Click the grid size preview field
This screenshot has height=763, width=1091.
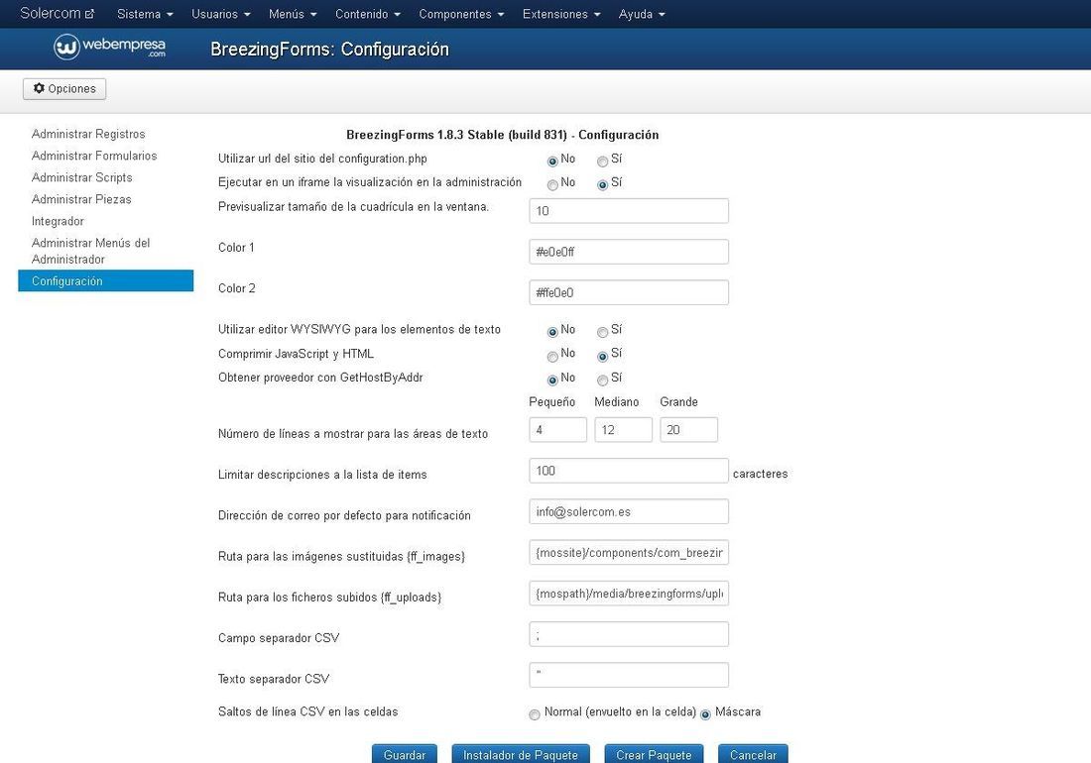(629, 210)
